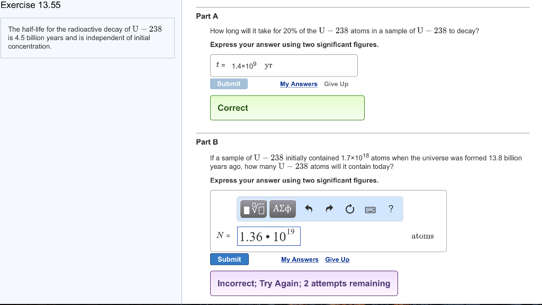Select the N answer input field
Screen dimensions: 542x305
point(268,236)
